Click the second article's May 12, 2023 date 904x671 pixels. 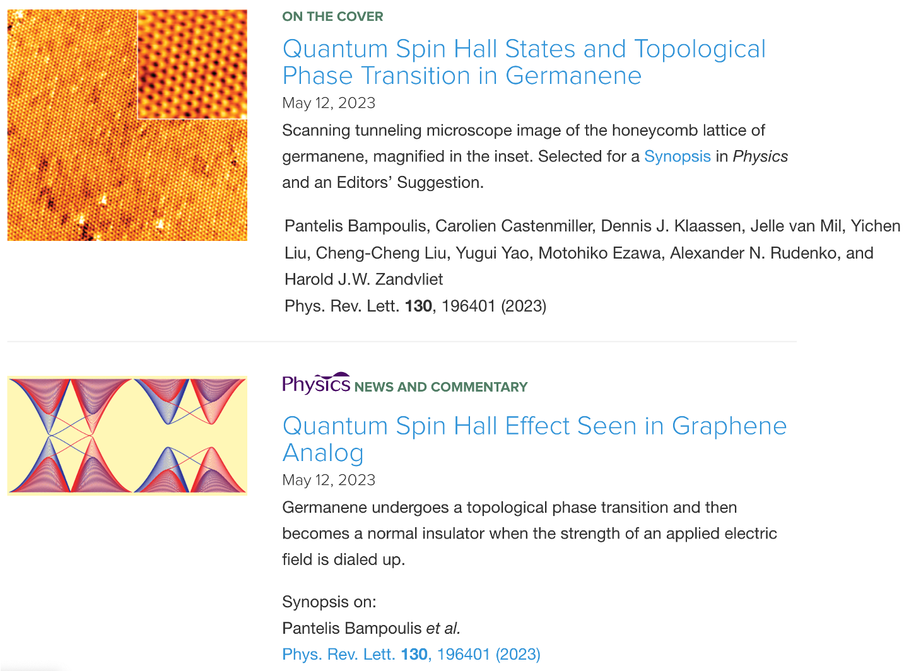pos(329,480)
